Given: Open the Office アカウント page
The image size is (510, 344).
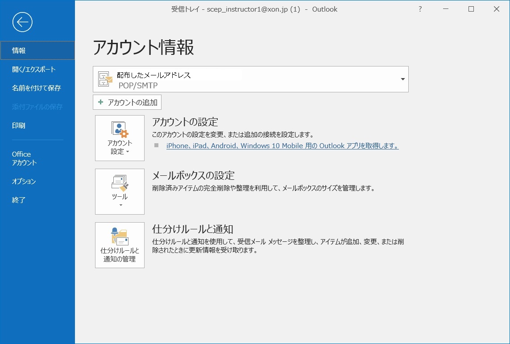Looking at the screenshot, I should click(x=25, y=158).
